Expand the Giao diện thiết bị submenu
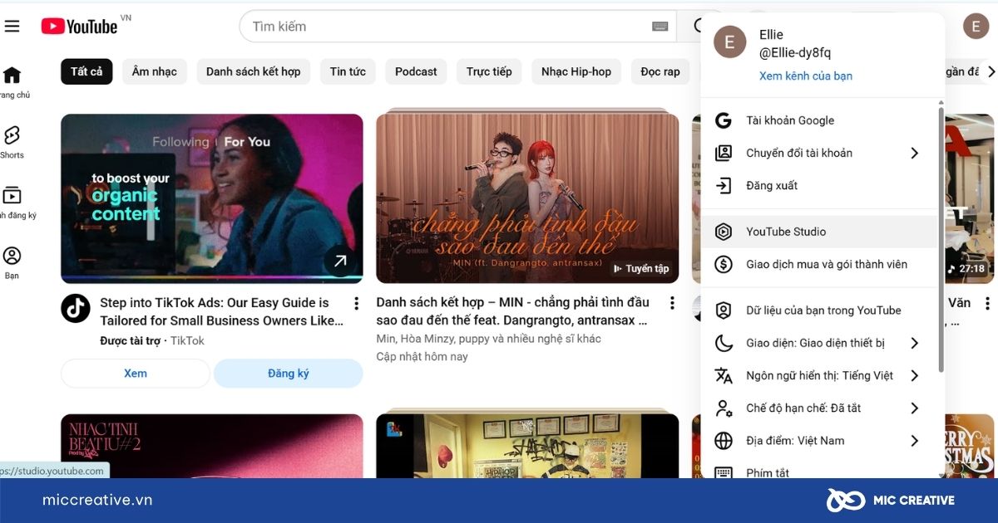Viewport: 998px width, 523px height. click(x=914, y=343)
